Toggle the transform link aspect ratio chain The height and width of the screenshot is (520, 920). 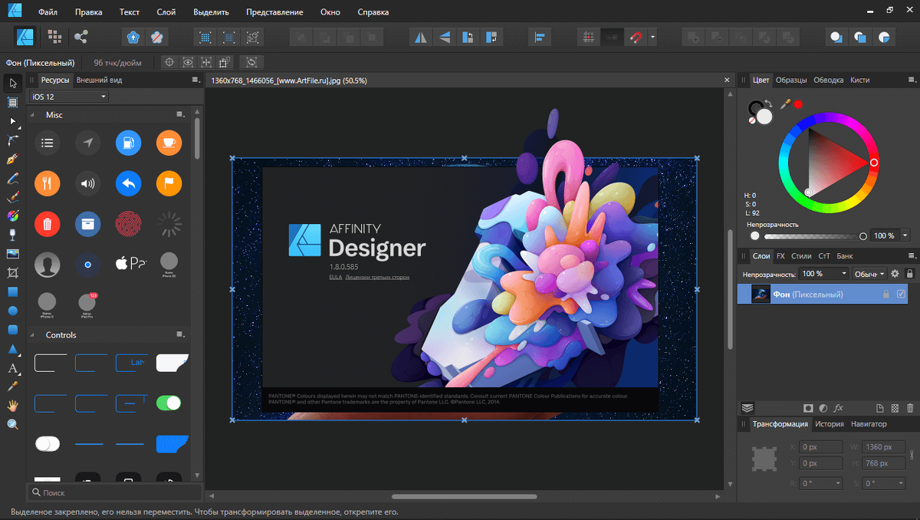[912, 455]
